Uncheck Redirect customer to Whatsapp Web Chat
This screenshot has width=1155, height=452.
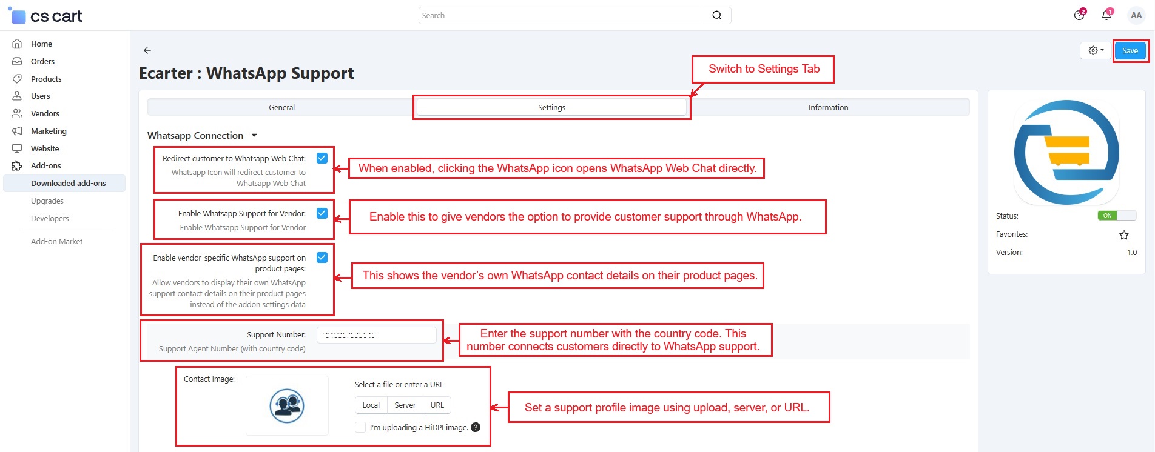(x=322, y=158)
